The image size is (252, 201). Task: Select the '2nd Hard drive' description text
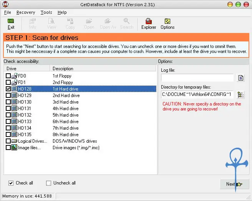click(x=66, y=96)
